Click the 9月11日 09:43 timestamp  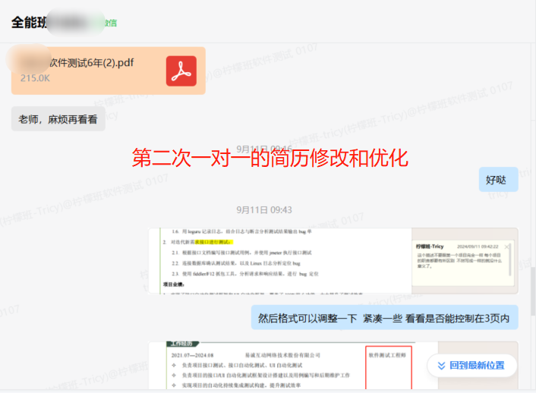click(x=263, y=209)
